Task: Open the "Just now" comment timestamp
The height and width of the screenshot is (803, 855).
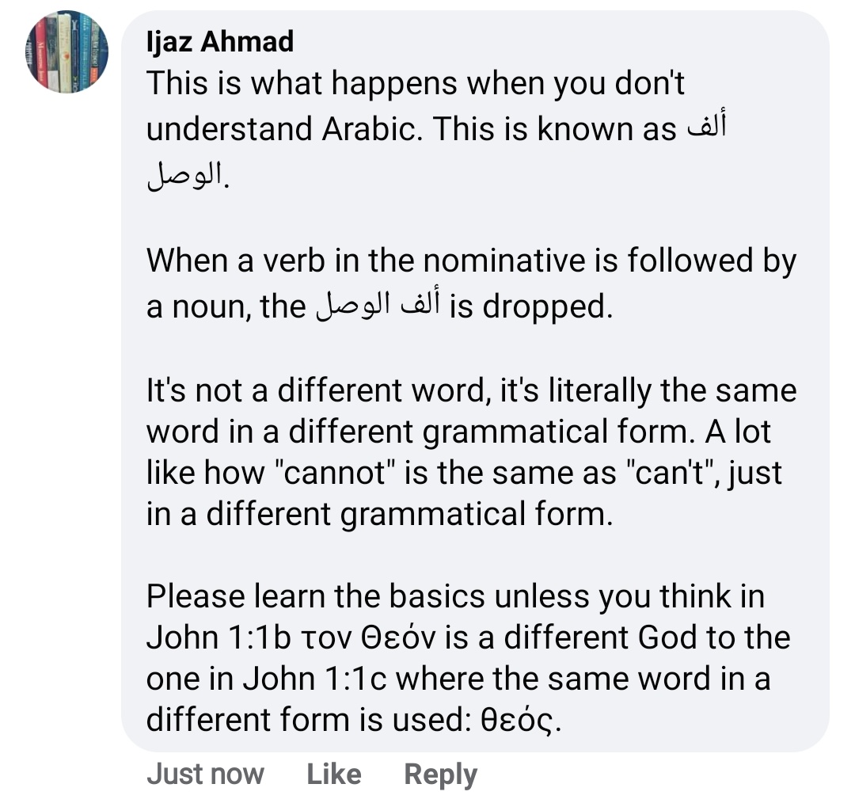Action: pyautogui.click(x=205, y=774)
